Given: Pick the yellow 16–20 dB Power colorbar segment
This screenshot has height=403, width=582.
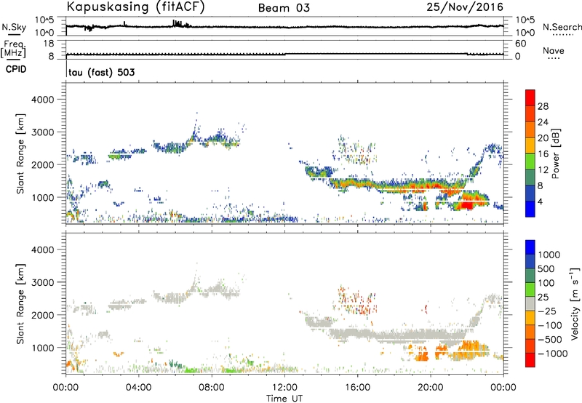Looking at the screenshot, I should [530, 145].
